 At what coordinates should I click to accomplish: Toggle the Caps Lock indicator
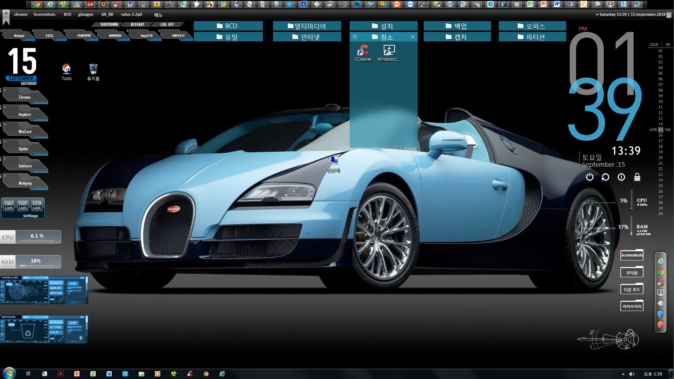point(8,206)
